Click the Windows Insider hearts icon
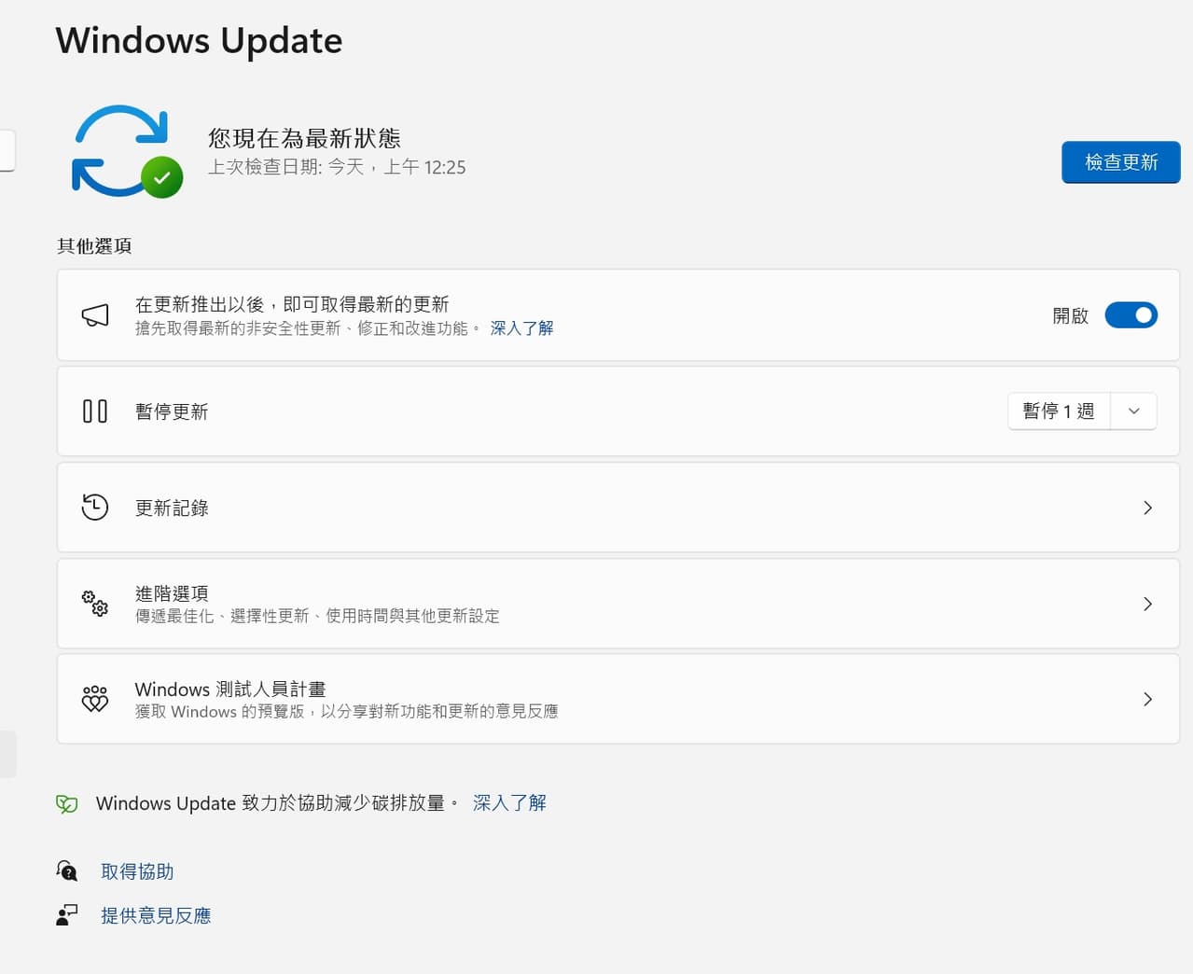1193x974 pixels. tap(95, 699)
